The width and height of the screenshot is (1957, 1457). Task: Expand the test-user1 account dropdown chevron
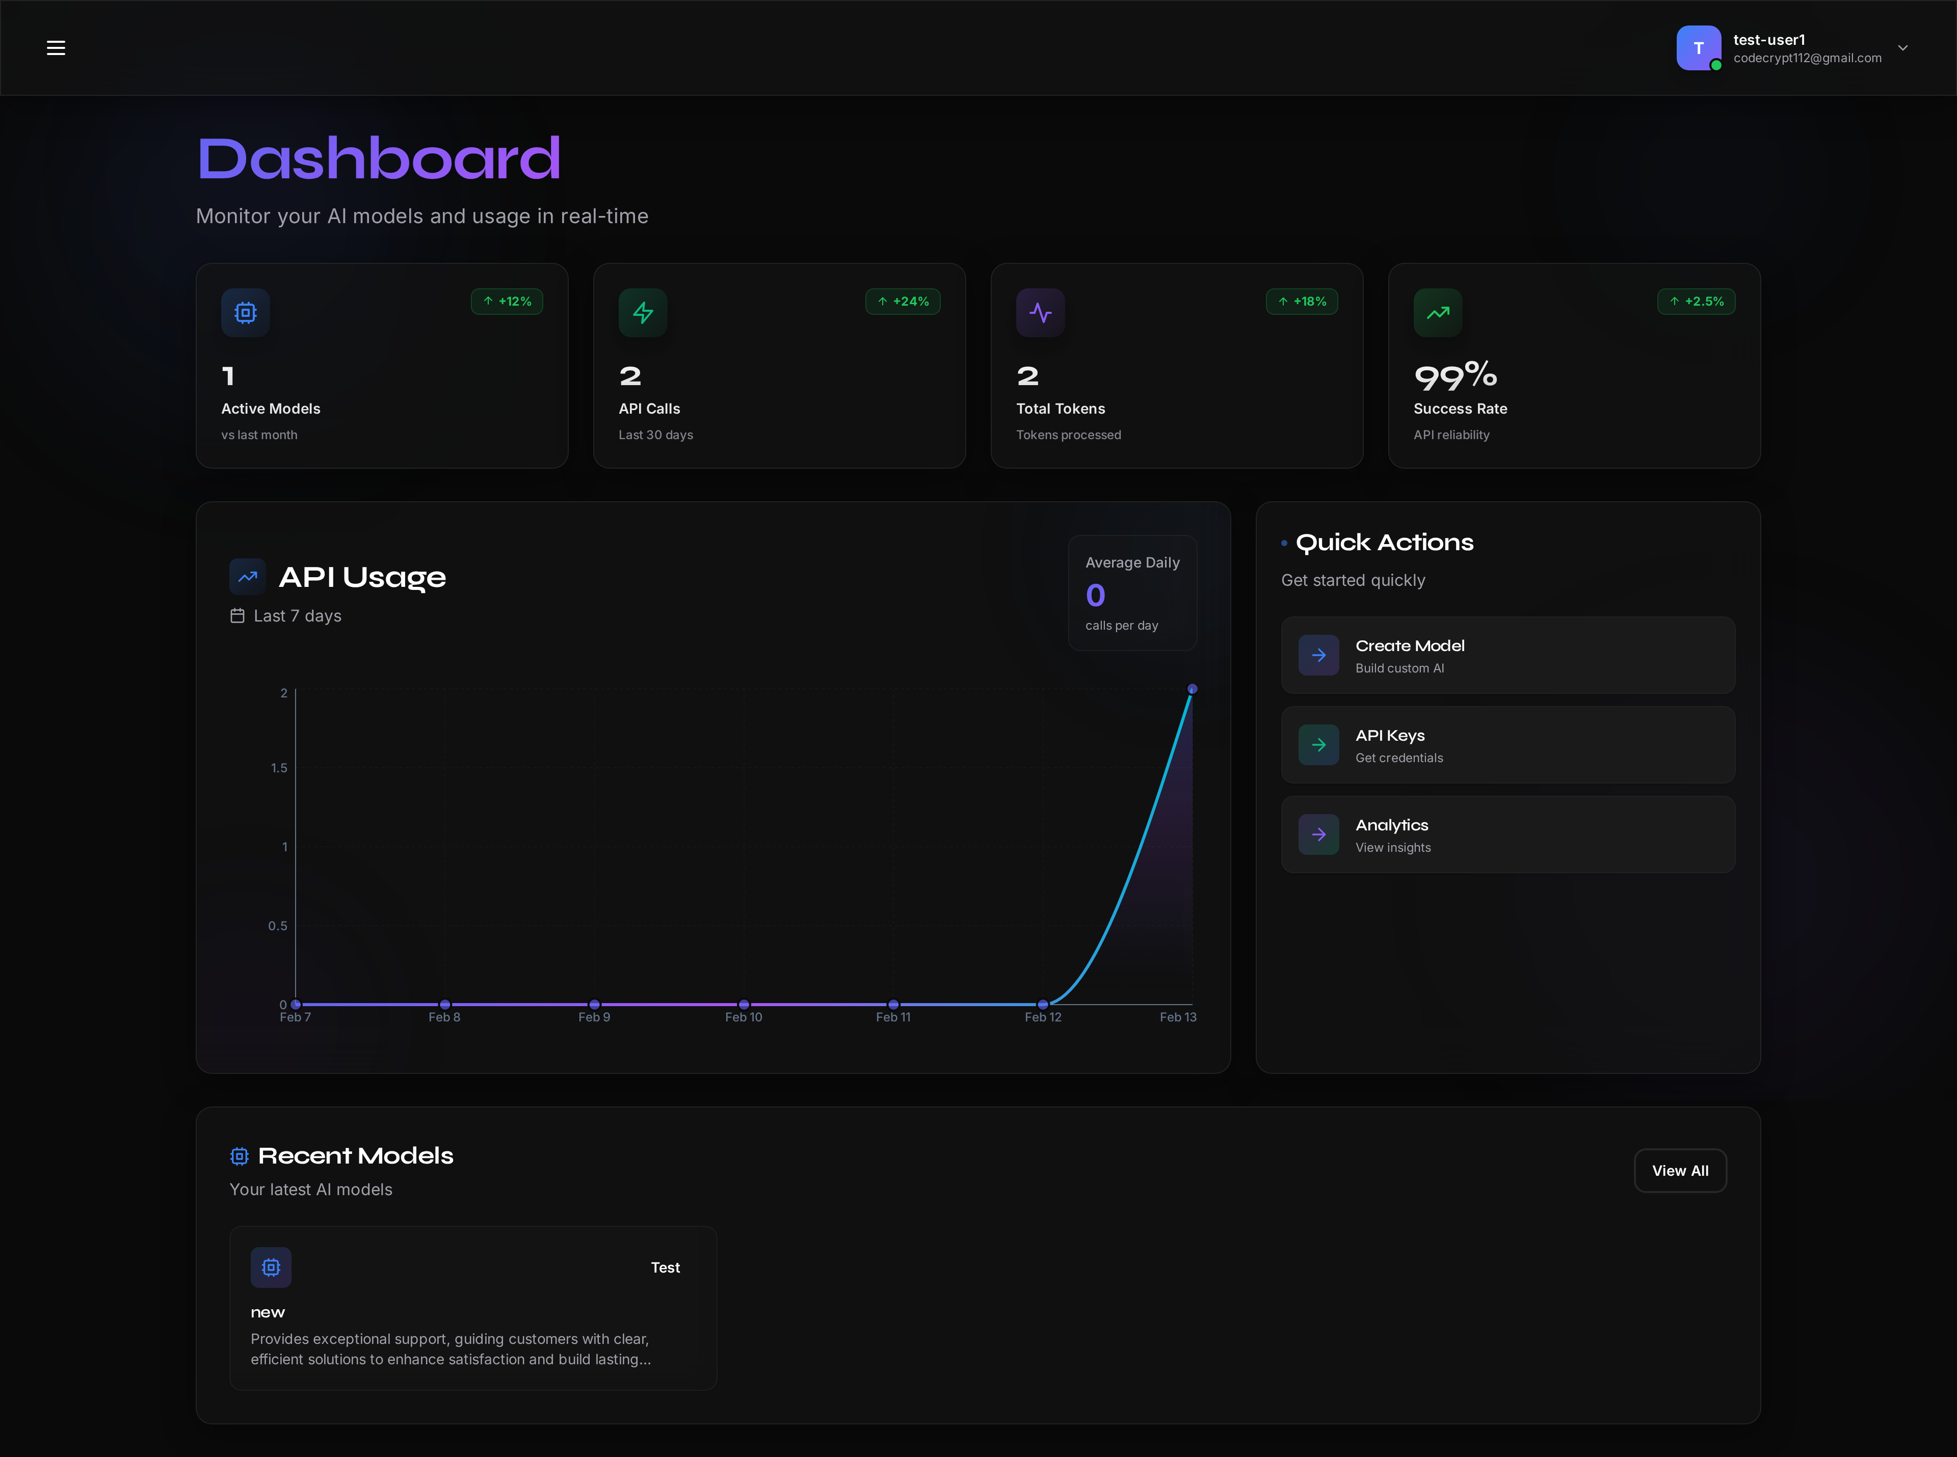point(1902,47)
